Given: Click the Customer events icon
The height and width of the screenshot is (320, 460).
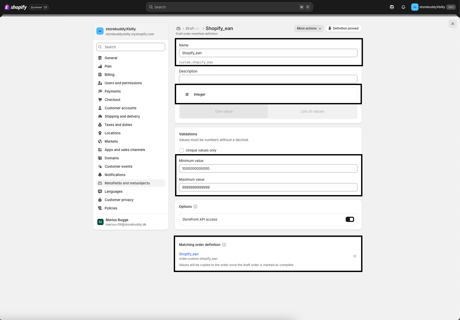Looking at the screenshot, I should pyautogui.click(x=100, y=166).
